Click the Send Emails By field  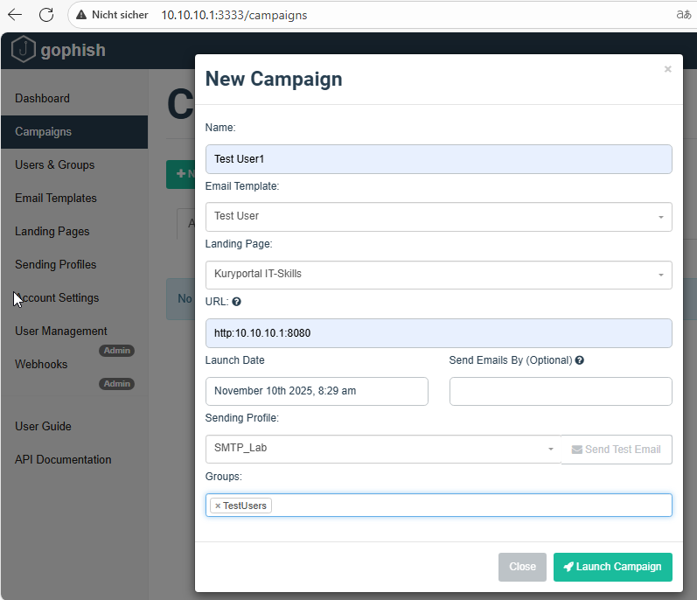[x=561, y=391]
